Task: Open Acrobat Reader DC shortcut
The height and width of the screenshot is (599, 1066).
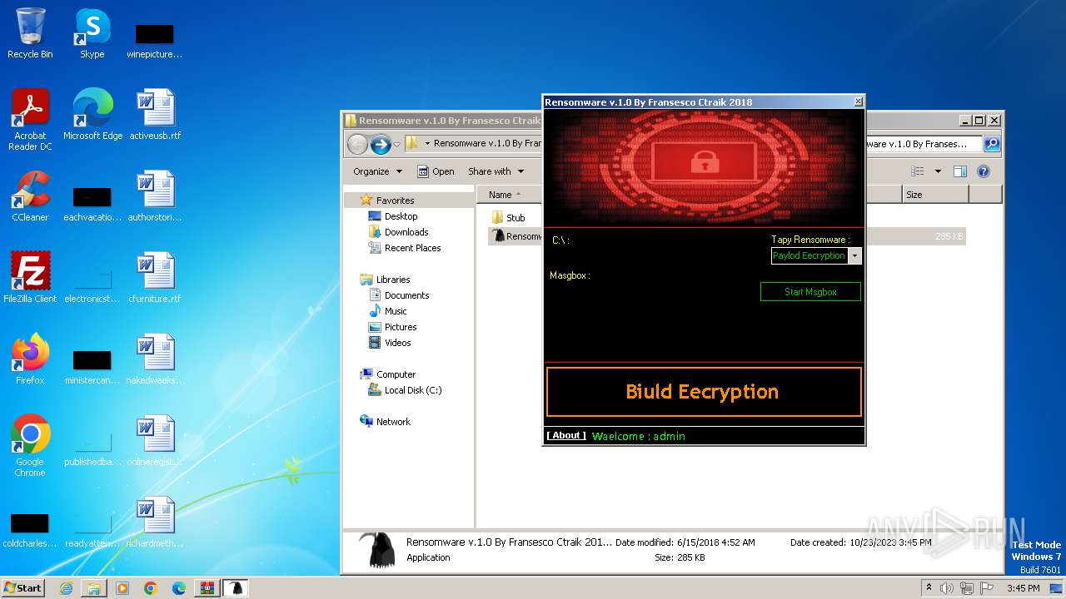Action: [x=30, y=119]
